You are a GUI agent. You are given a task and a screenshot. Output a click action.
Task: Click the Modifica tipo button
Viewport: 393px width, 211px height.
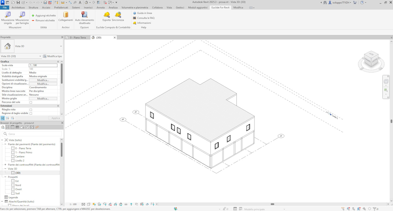tap(52, 56)
